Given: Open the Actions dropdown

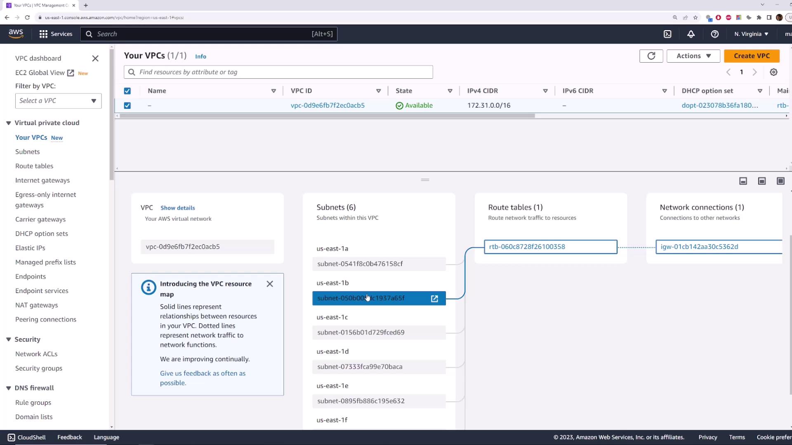Looking at the screenshot, I should (693, 56).
